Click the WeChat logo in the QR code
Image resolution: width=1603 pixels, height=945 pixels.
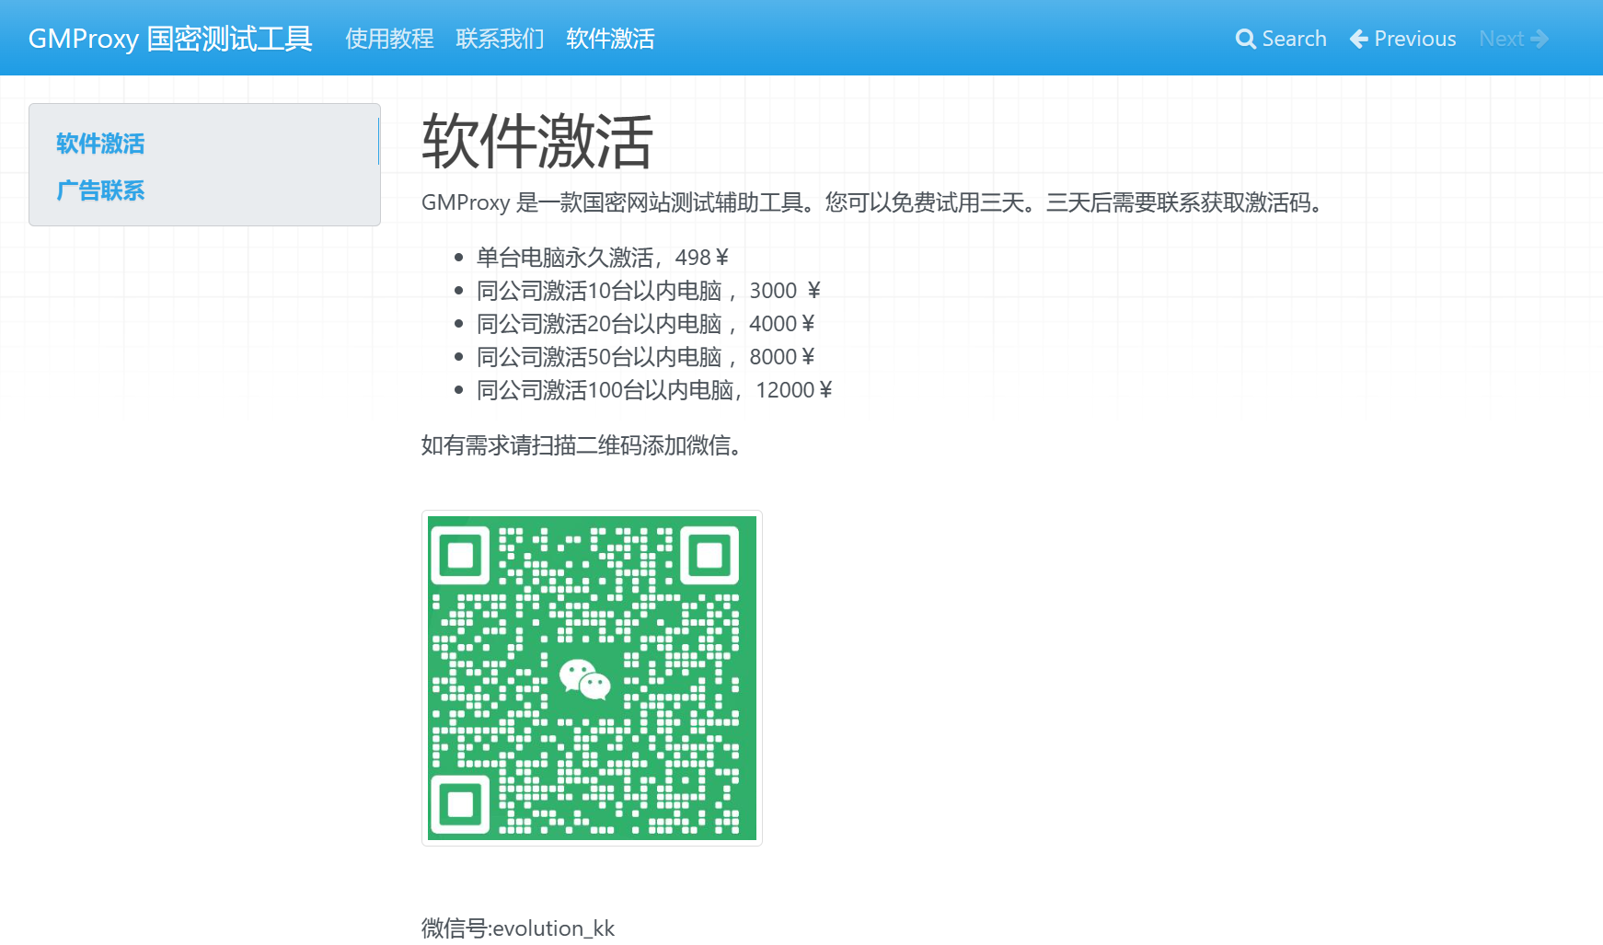(585, 680)
